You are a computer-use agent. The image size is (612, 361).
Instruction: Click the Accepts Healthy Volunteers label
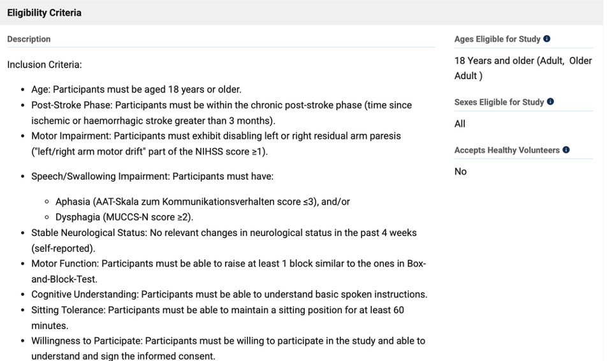click(507, 151)
